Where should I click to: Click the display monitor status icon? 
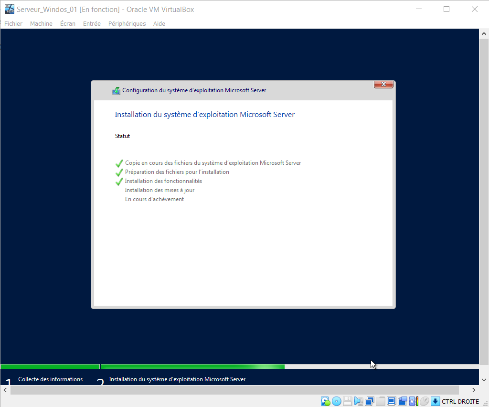click(392, 401)
